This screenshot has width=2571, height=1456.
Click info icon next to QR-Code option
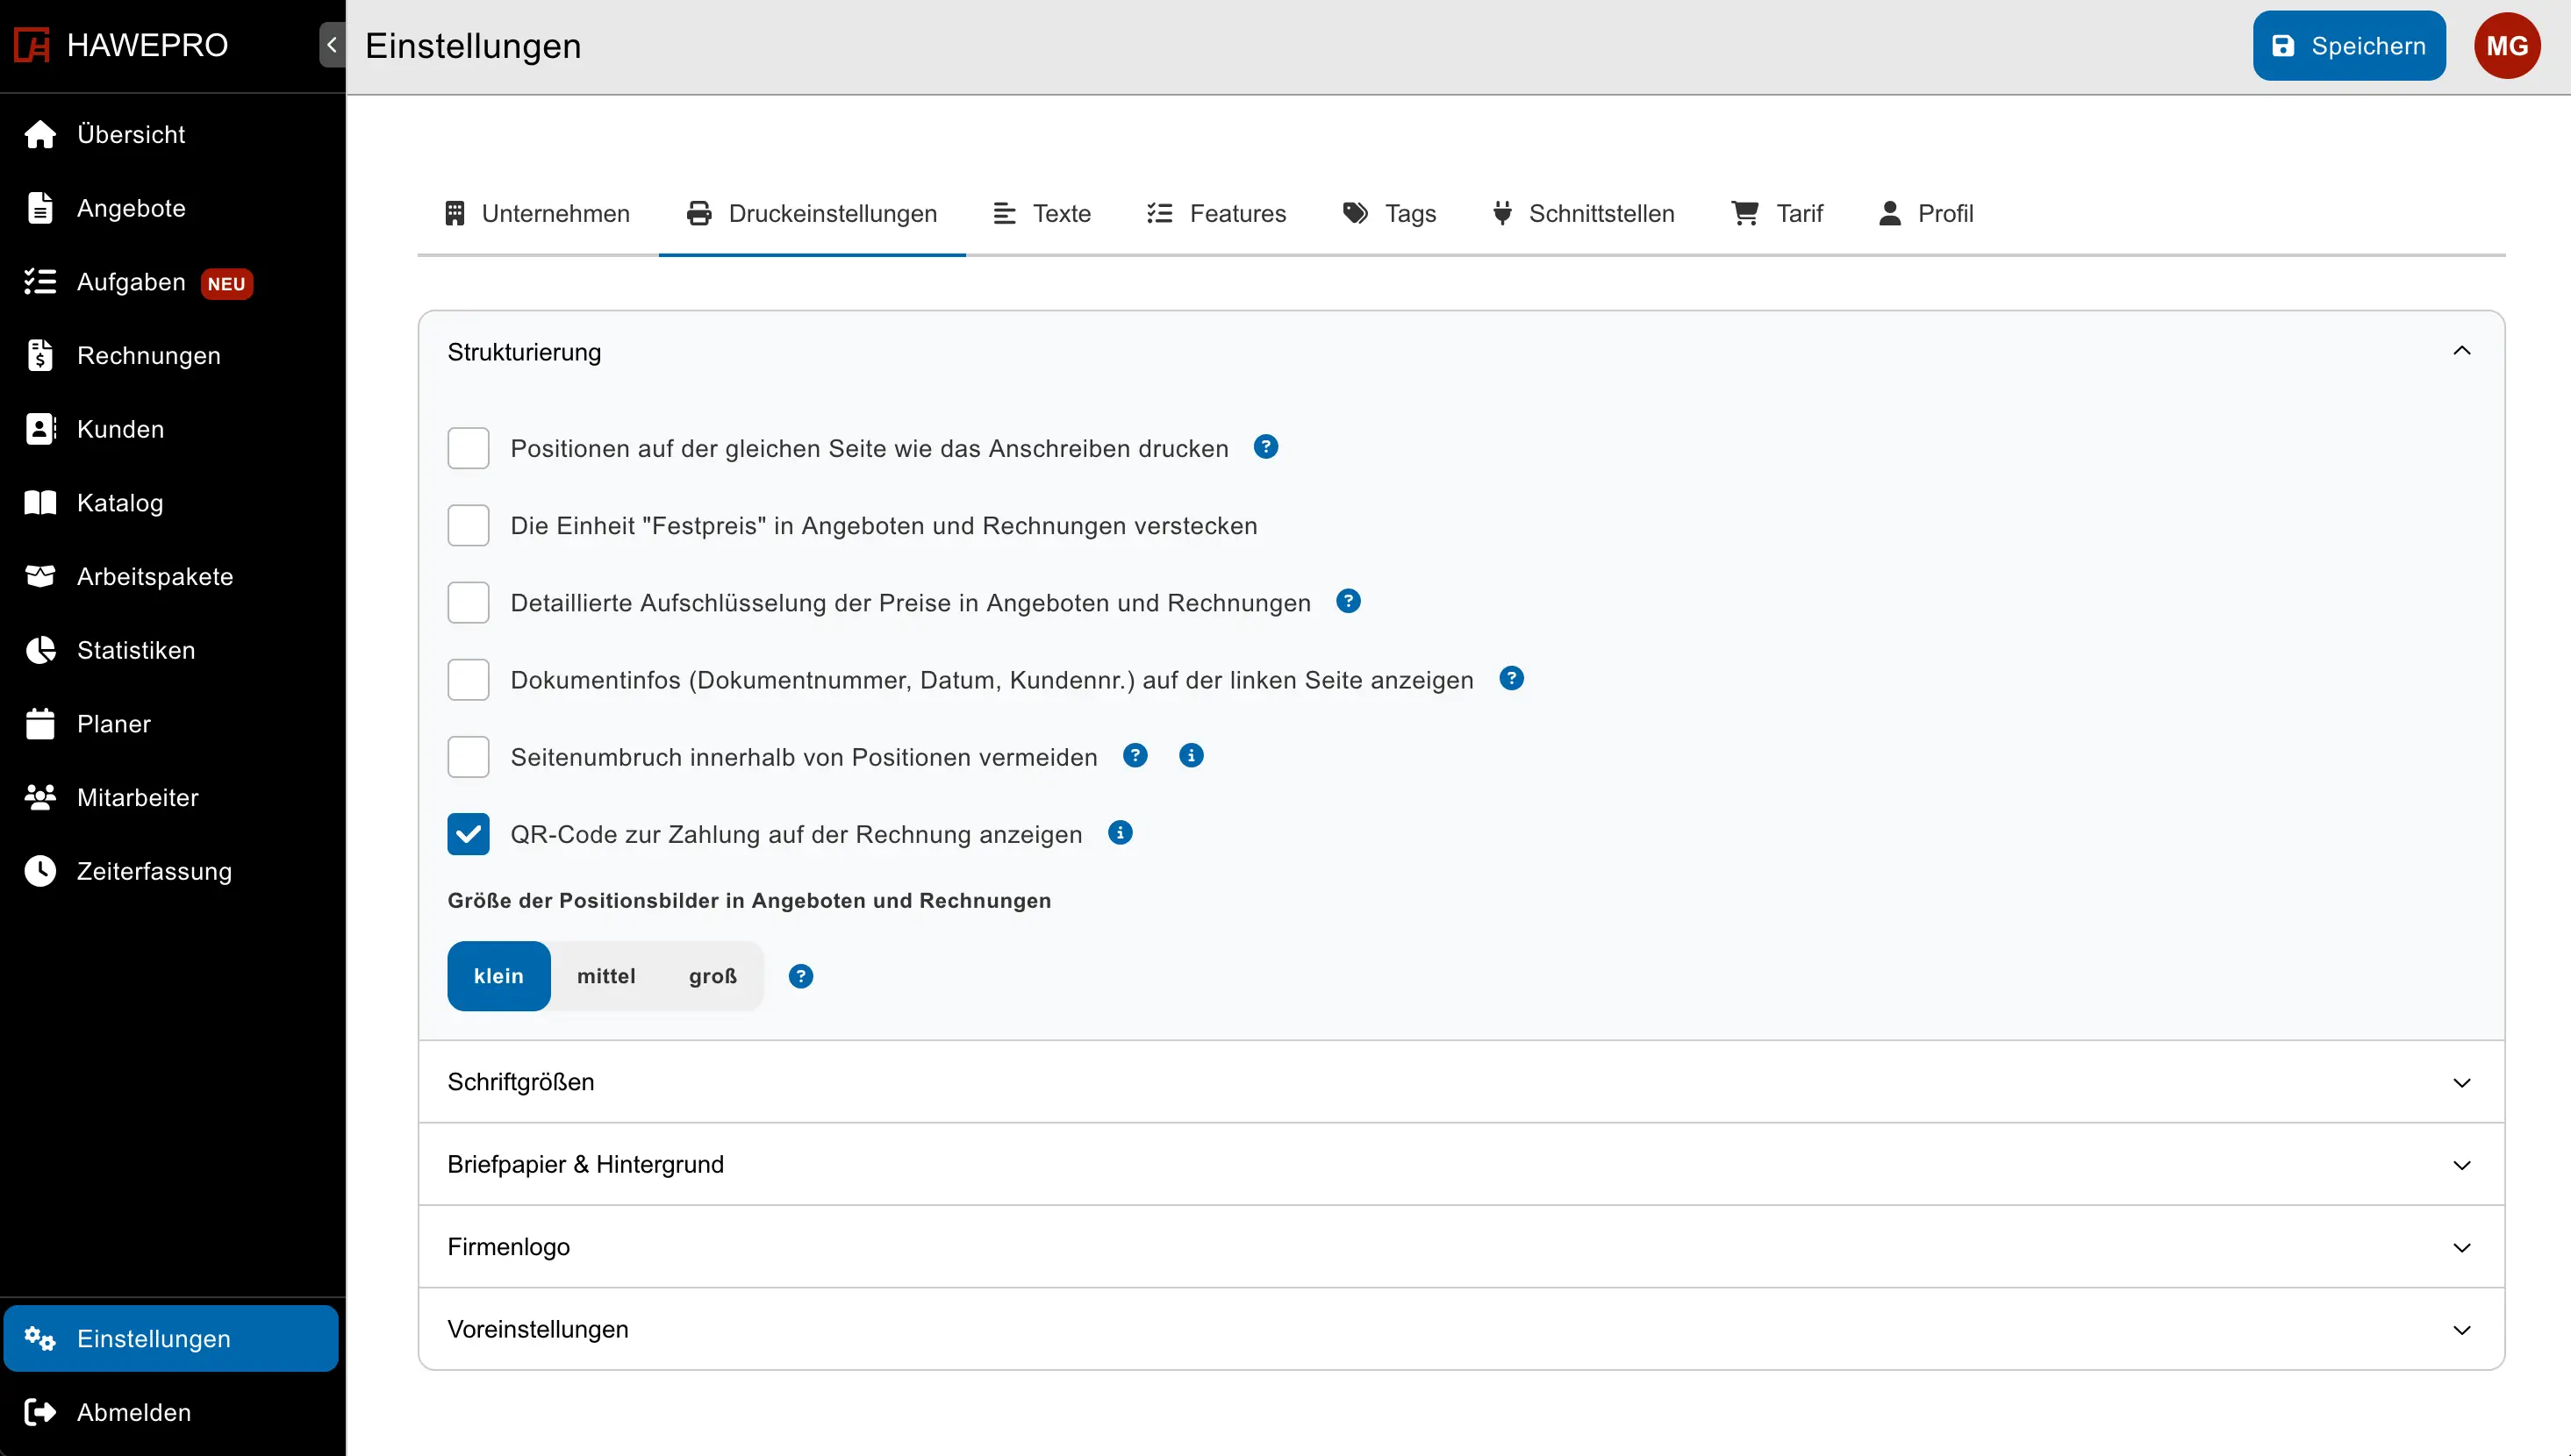point(1121,833)
